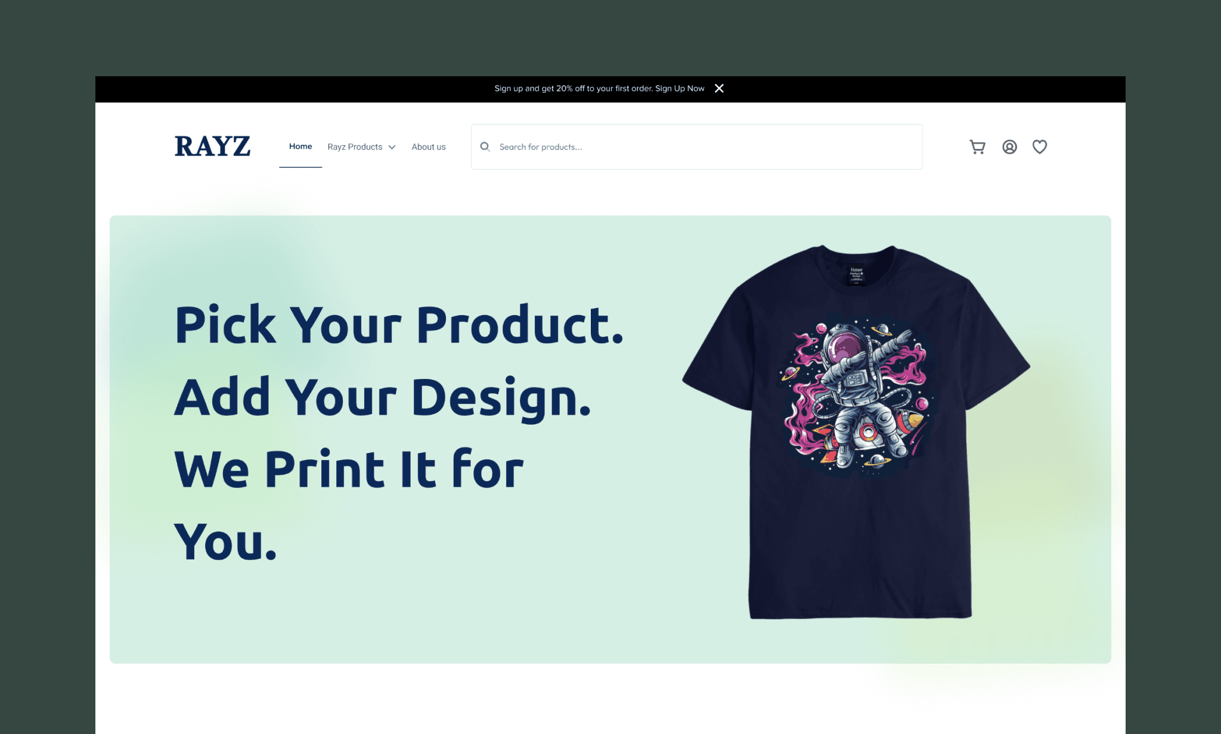1221x734 pixels.
Task: Click the 20% off promo banner text
Action: point(574,88)
